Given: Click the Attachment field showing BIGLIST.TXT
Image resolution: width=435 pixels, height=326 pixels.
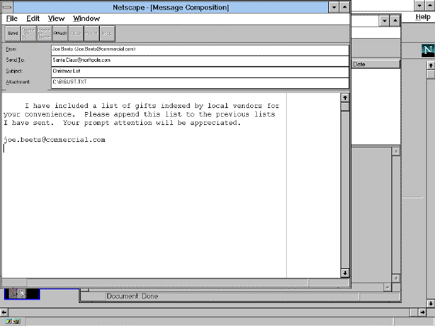Looking at the screenshot, I should (200, 83).
